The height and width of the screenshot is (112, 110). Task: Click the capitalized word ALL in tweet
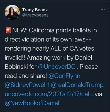tap(56, 48)
